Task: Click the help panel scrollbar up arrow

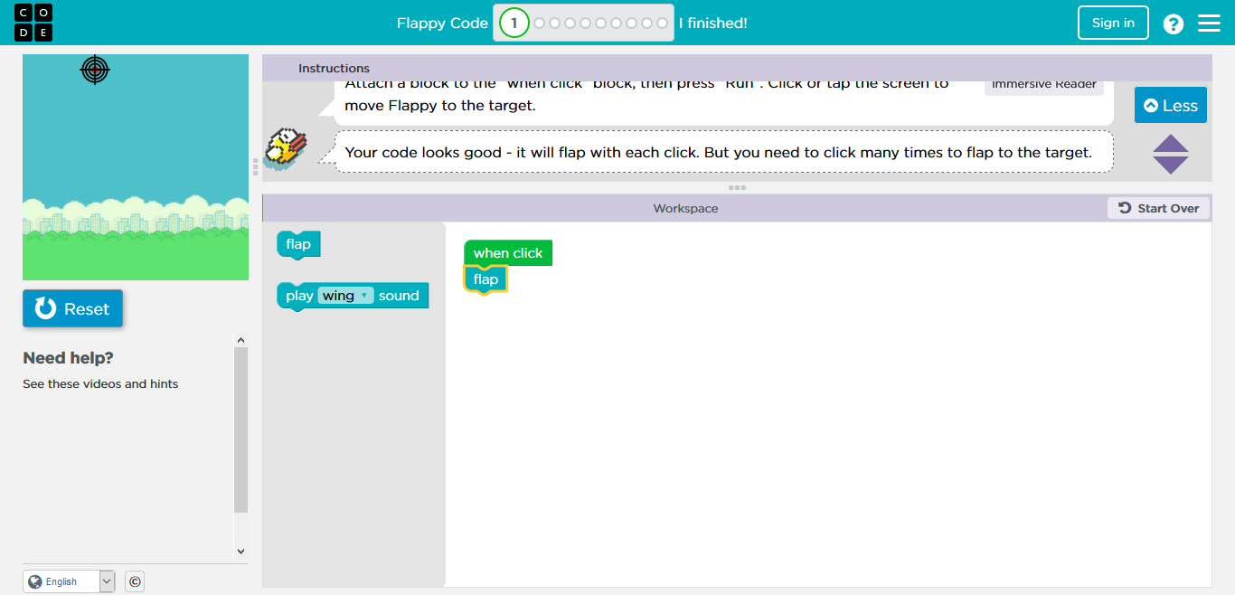Action: (x=240, y=340)
